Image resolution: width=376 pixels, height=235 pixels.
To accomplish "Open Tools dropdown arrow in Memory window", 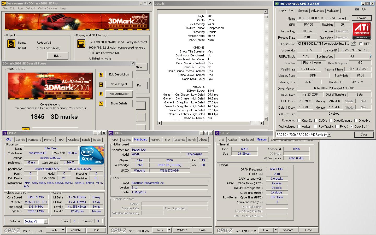I will click(x=275, y=230).
